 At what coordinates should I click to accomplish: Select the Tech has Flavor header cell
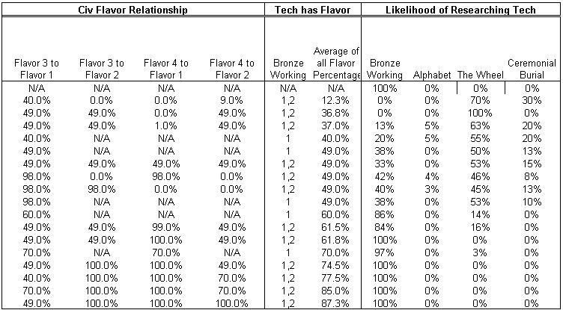click(x=313, y=10)
